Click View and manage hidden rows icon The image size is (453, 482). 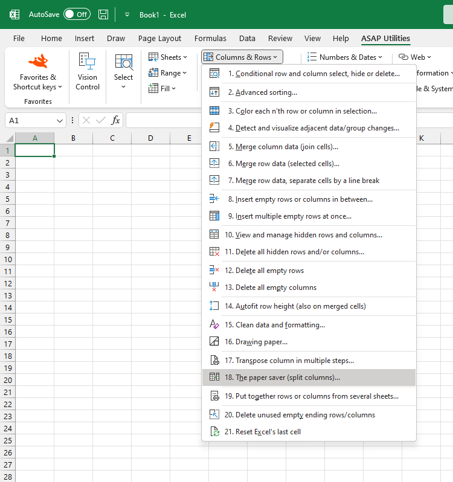214,234
